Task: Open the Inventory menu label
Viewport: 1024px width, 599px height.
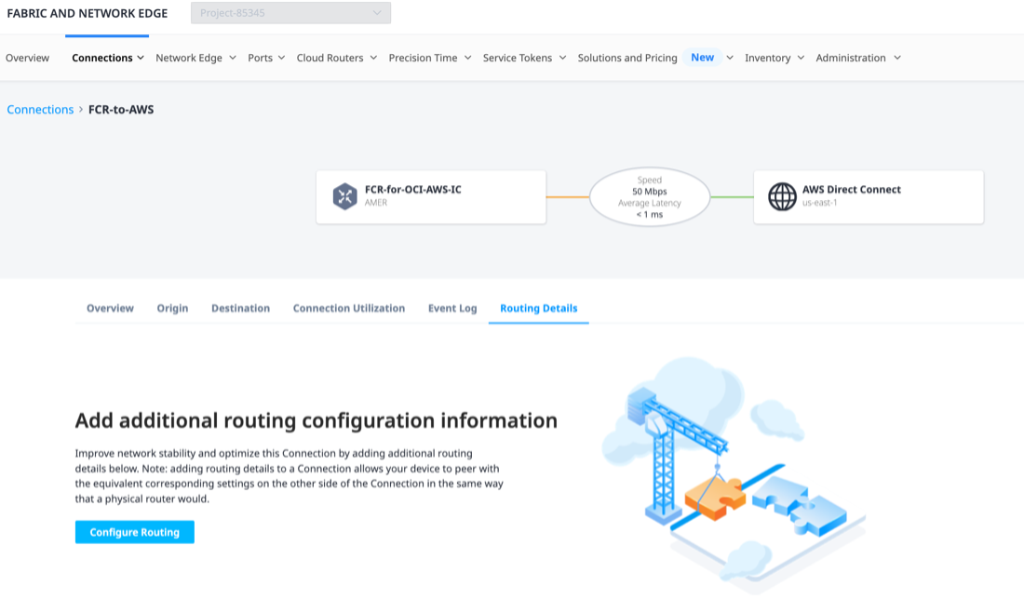Action: (767, 58)
